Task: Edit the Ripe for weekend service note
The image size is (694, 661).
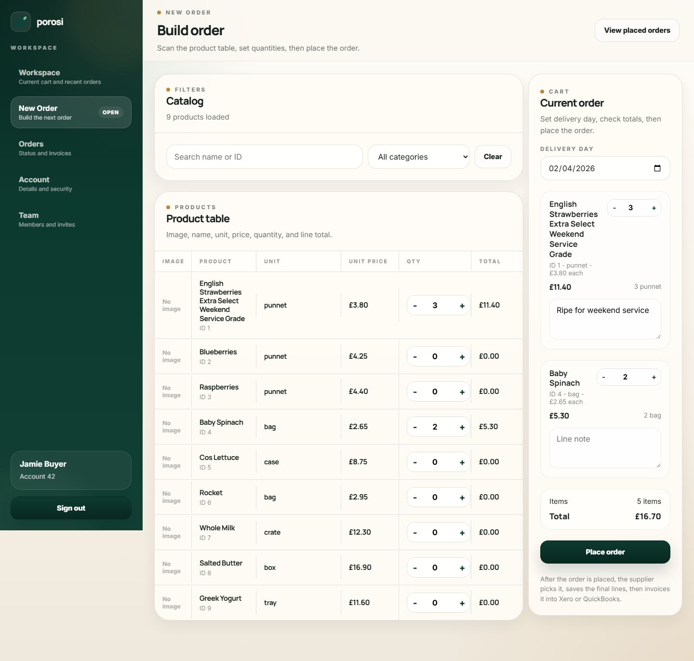Action: click(x=605, y=319)
